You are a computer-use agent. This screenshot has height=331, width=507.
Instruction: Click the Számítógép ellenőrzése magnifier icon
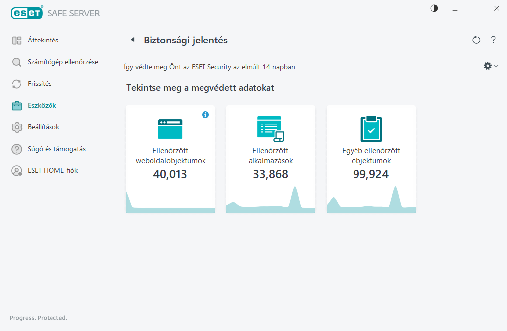pos(17,62)
